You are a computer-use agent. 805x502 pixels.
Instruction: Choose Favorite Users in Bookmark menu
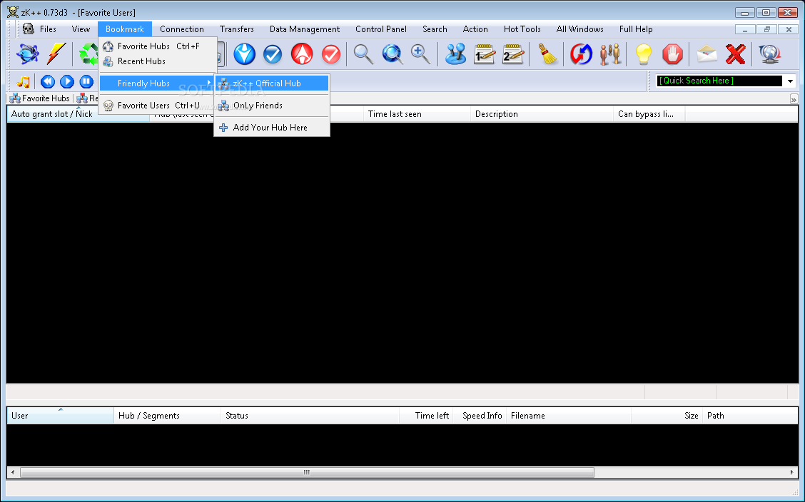tap(158, 105)
